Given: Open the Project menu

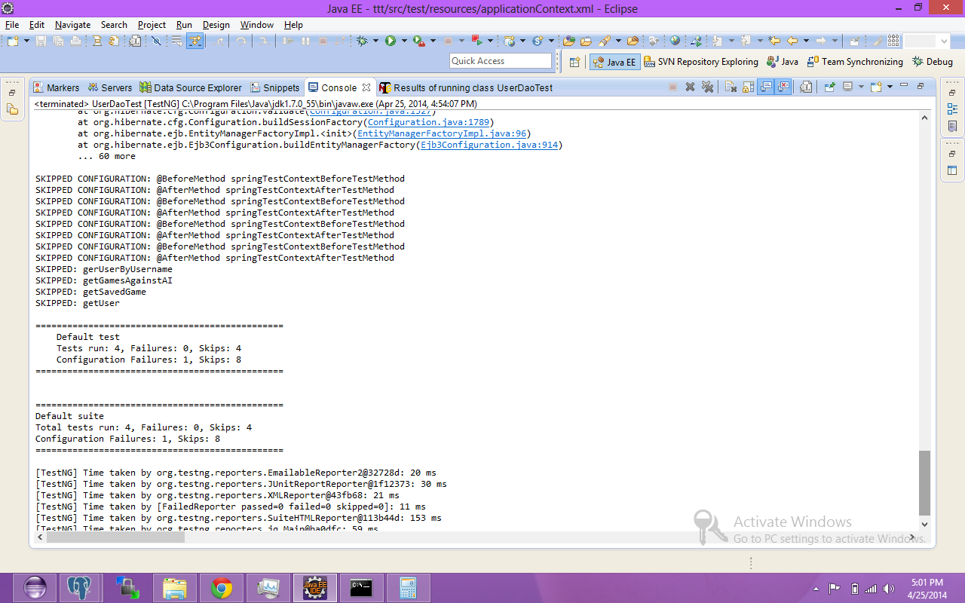Looking at the screenshot, I should (x=152, y=25).
